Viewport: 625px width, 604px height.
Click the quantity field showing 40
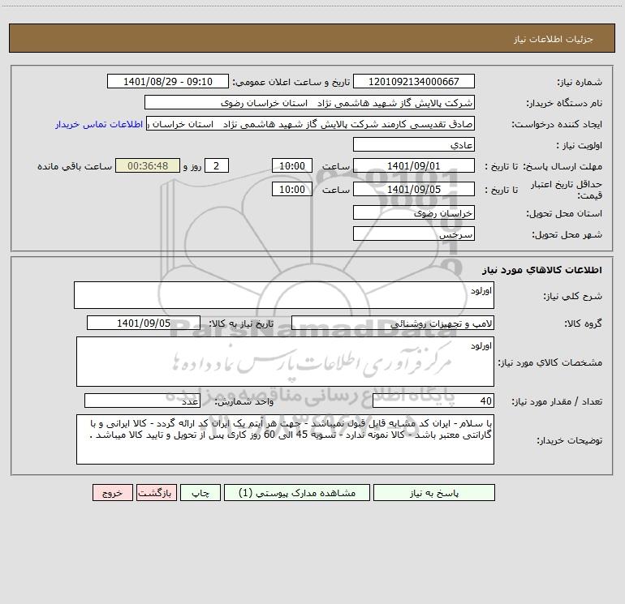pyautogui.click(x=433, y=401)
